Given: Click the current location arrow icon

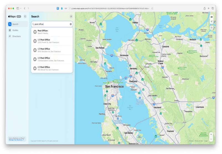Looking at the screenshot, I should pyautogui.click(x=211, y=21).
